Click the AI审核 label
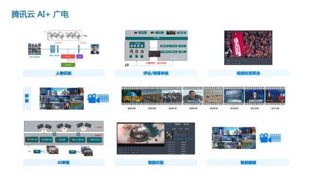 click(x=63, y=162)
